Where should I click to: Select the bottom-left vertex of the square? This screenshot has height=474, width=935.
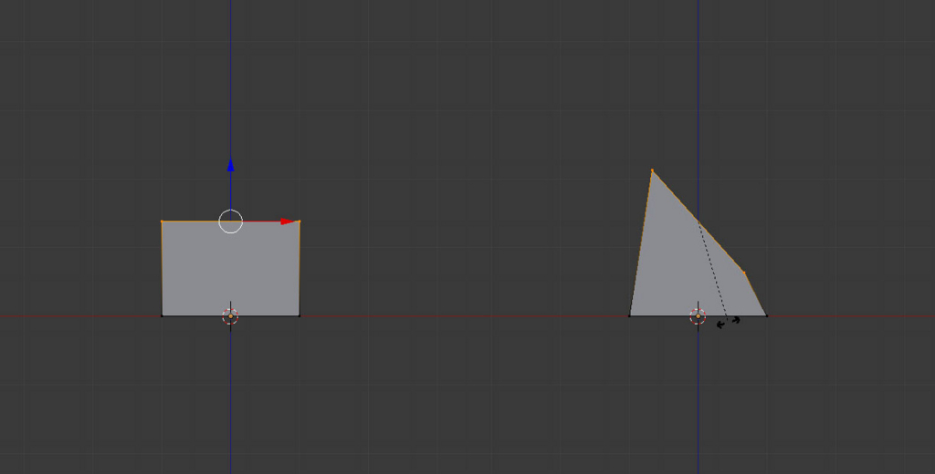click(x=163, y=315)
